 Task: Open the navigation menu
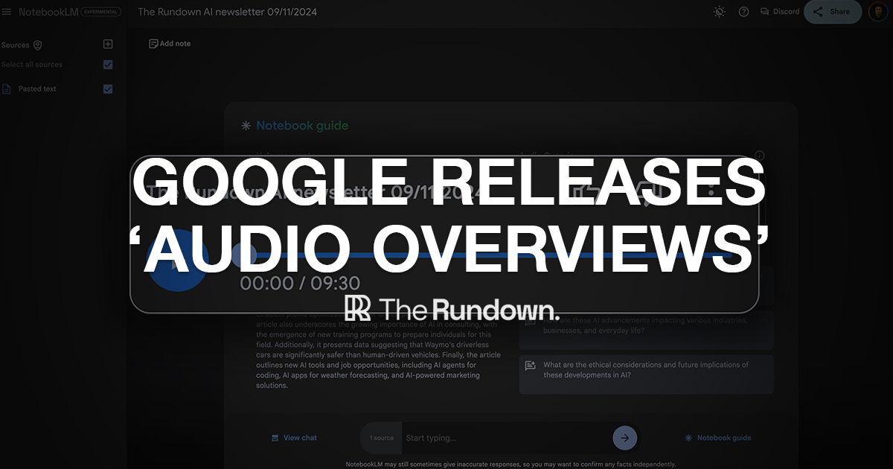pos(7,12)
